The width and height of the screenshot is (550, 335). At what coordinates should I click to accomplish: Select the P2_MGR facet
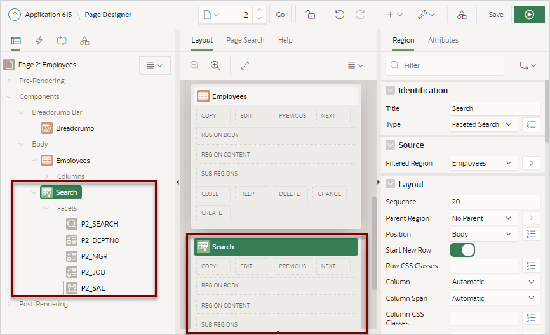[x=94, y=256]
